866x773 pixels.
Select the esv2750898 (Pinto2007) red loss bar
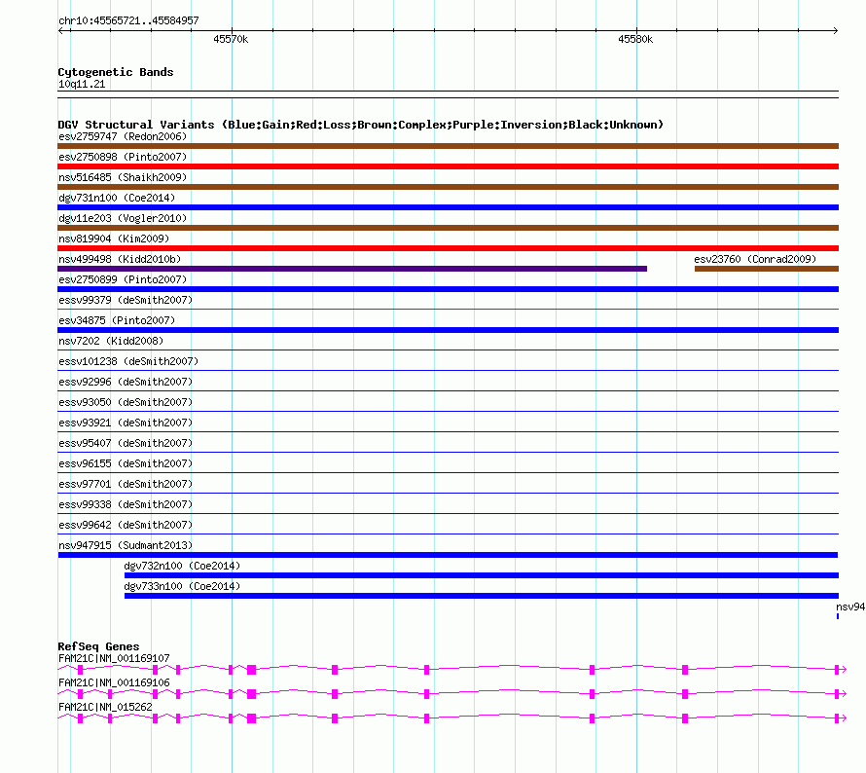[448, 166]
